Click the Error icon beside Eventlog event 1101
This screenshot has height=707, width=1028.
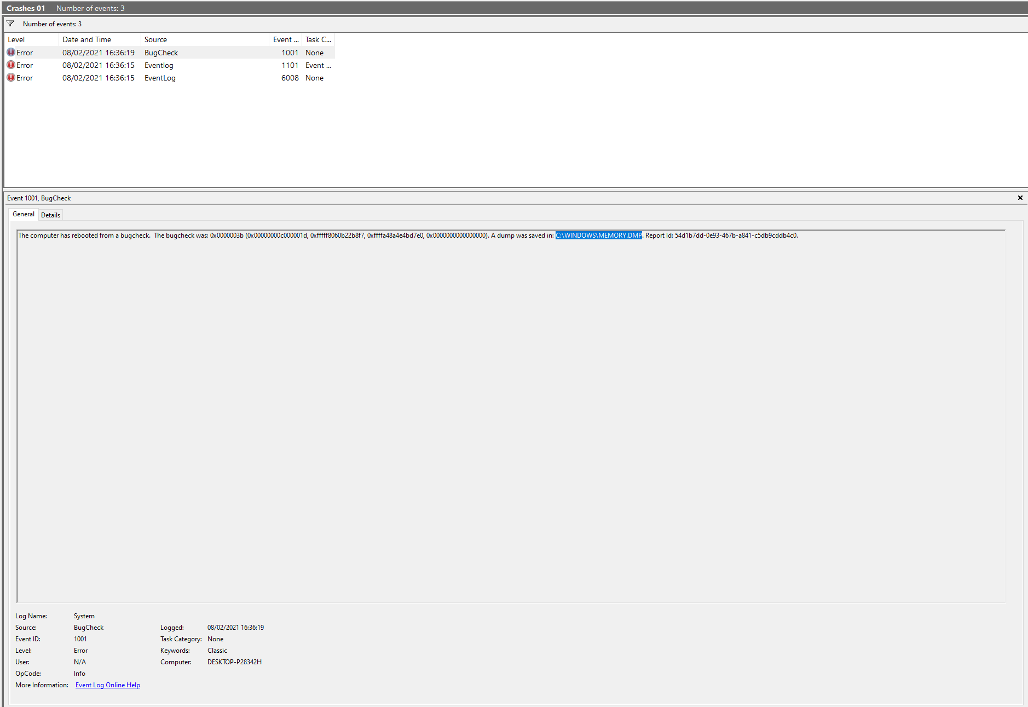click(11, 65)
